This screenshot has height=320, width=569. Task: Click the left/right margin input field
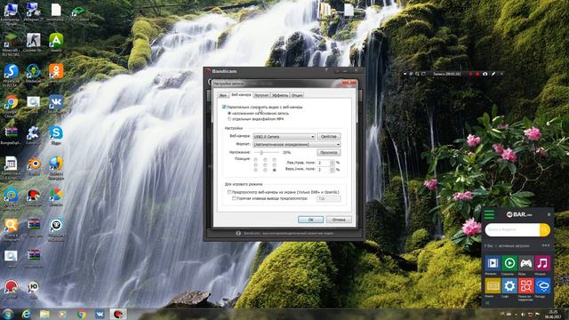(x=324, y=163)
